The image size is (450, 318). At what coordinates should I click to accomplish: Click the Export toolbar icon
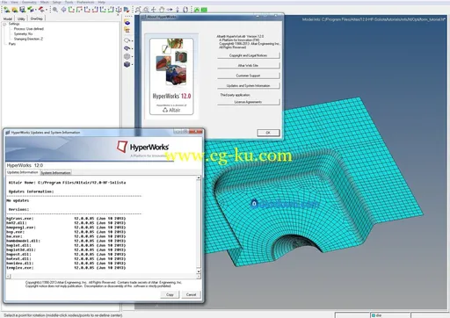pyautogui.click(x=41, y=10)
